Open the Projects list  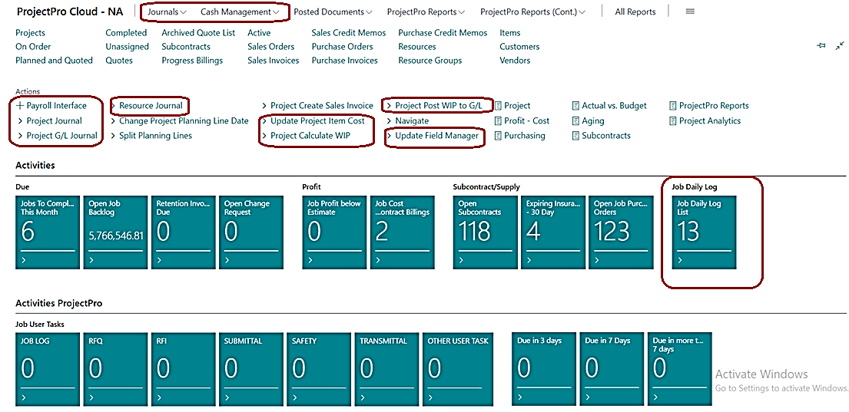(x=30, y=33)
